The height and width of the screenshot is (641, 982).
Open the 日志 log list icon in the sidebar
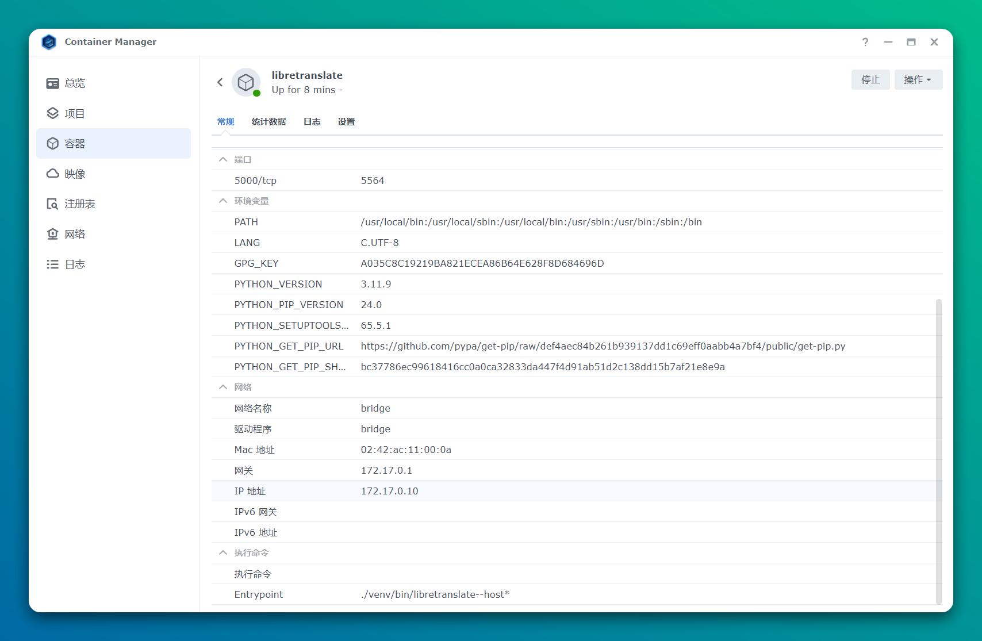[x=53, y=264]
